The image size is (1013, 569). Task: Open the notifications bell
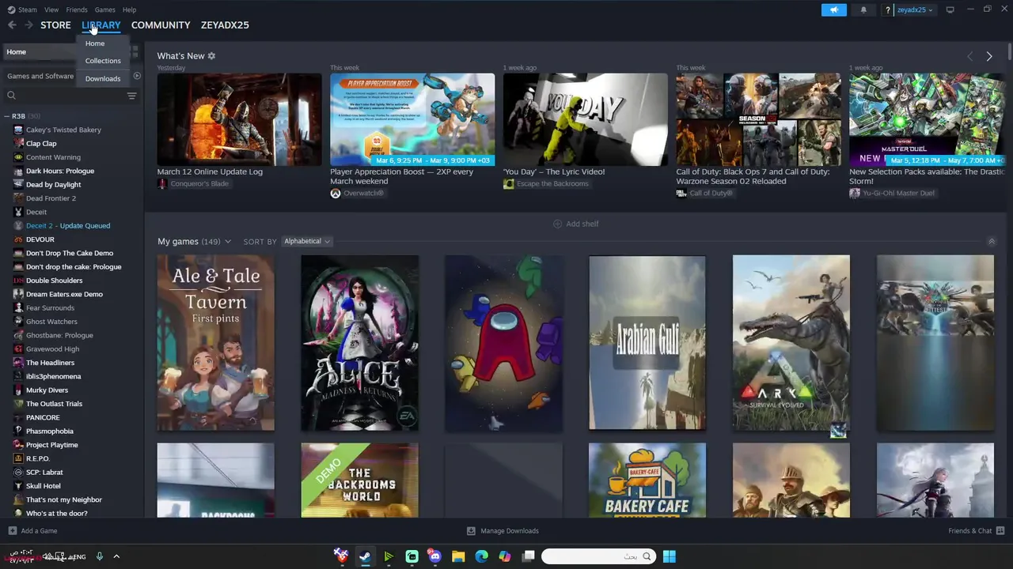pos(863,9)
